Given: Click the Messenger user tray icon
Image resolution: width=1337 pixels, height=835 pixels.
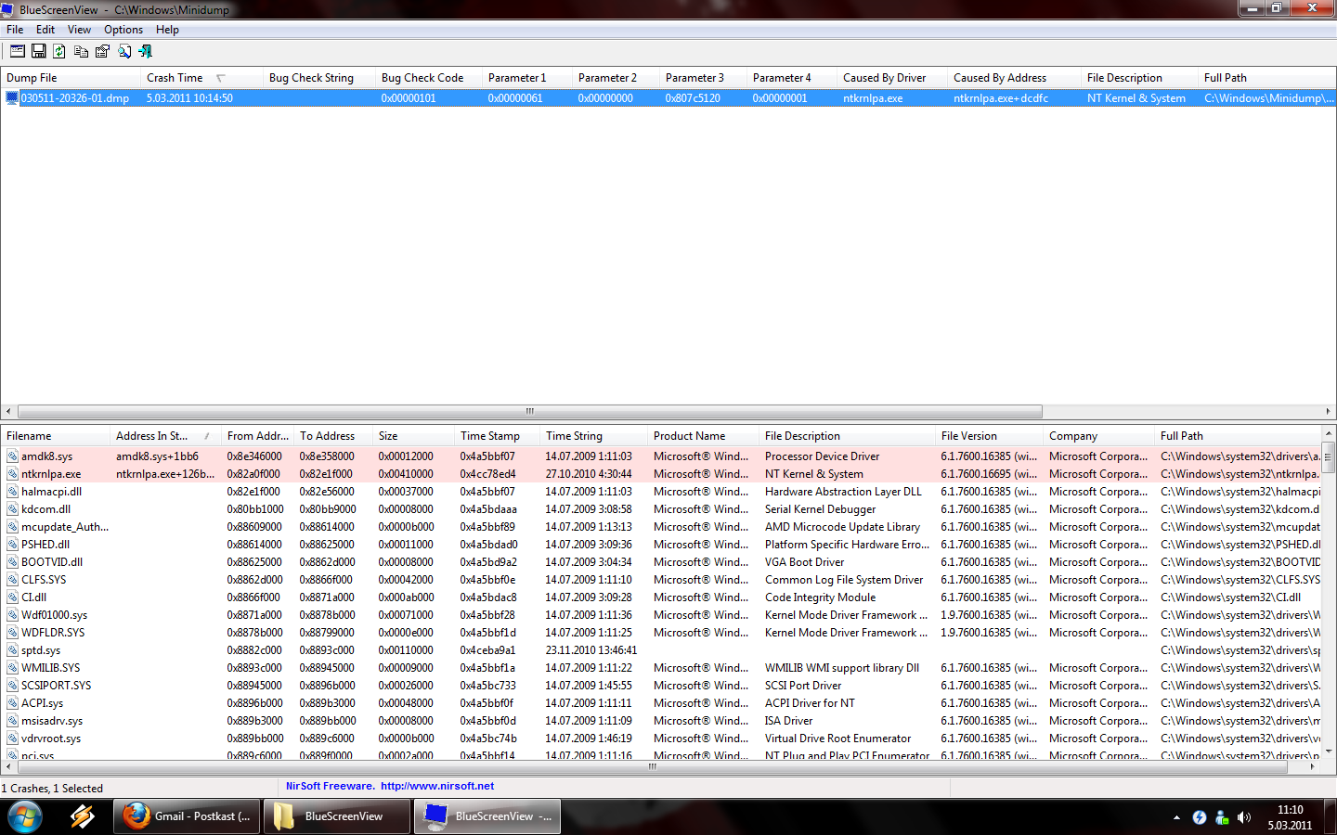Looking at the screenshot, I should (1222, 817).
